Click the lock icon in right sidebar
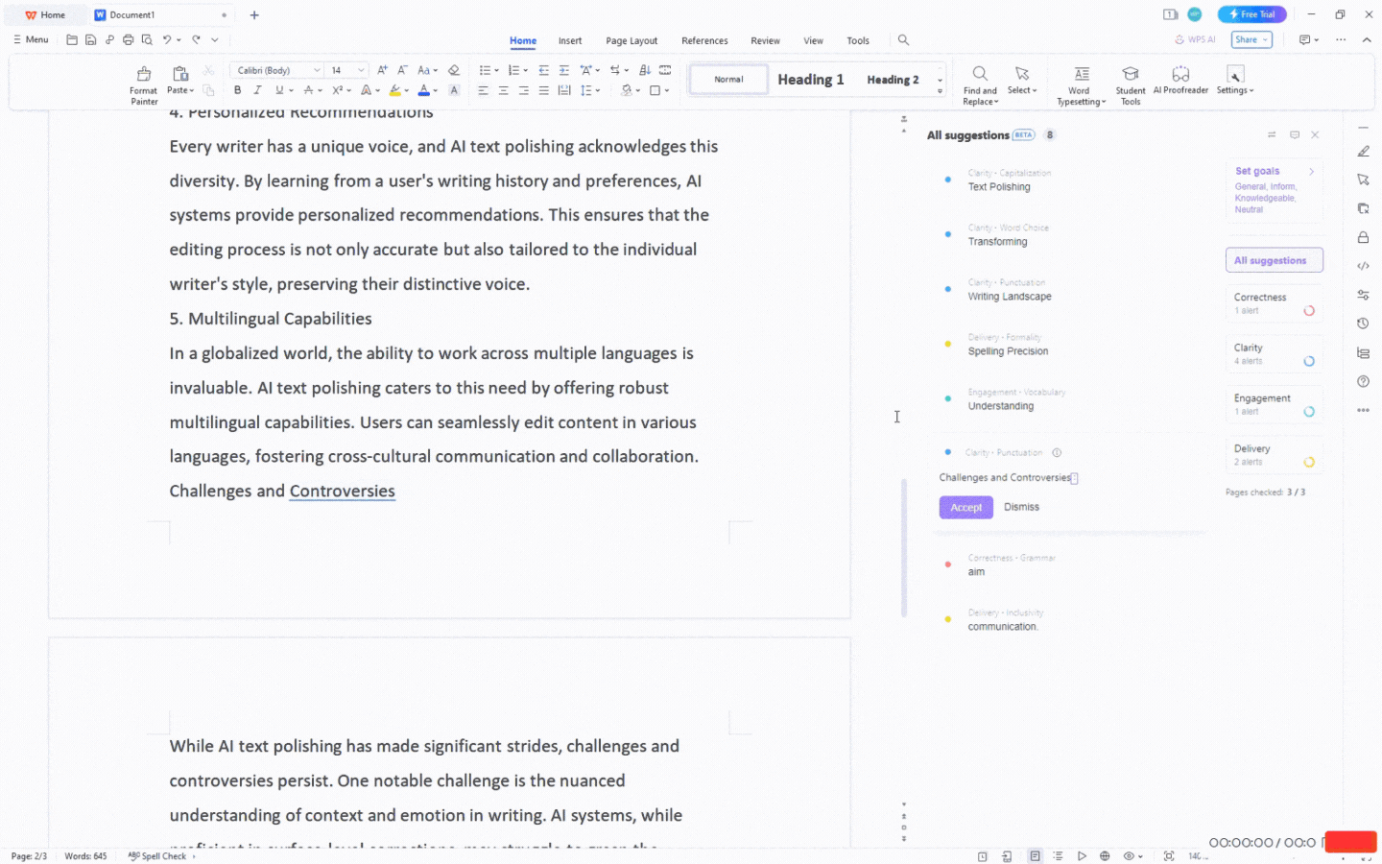 1363,237
